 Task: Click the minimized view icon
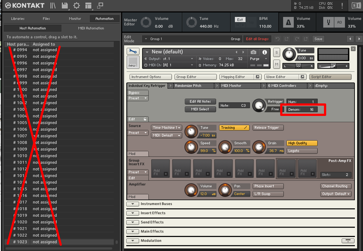coord(100,6)
